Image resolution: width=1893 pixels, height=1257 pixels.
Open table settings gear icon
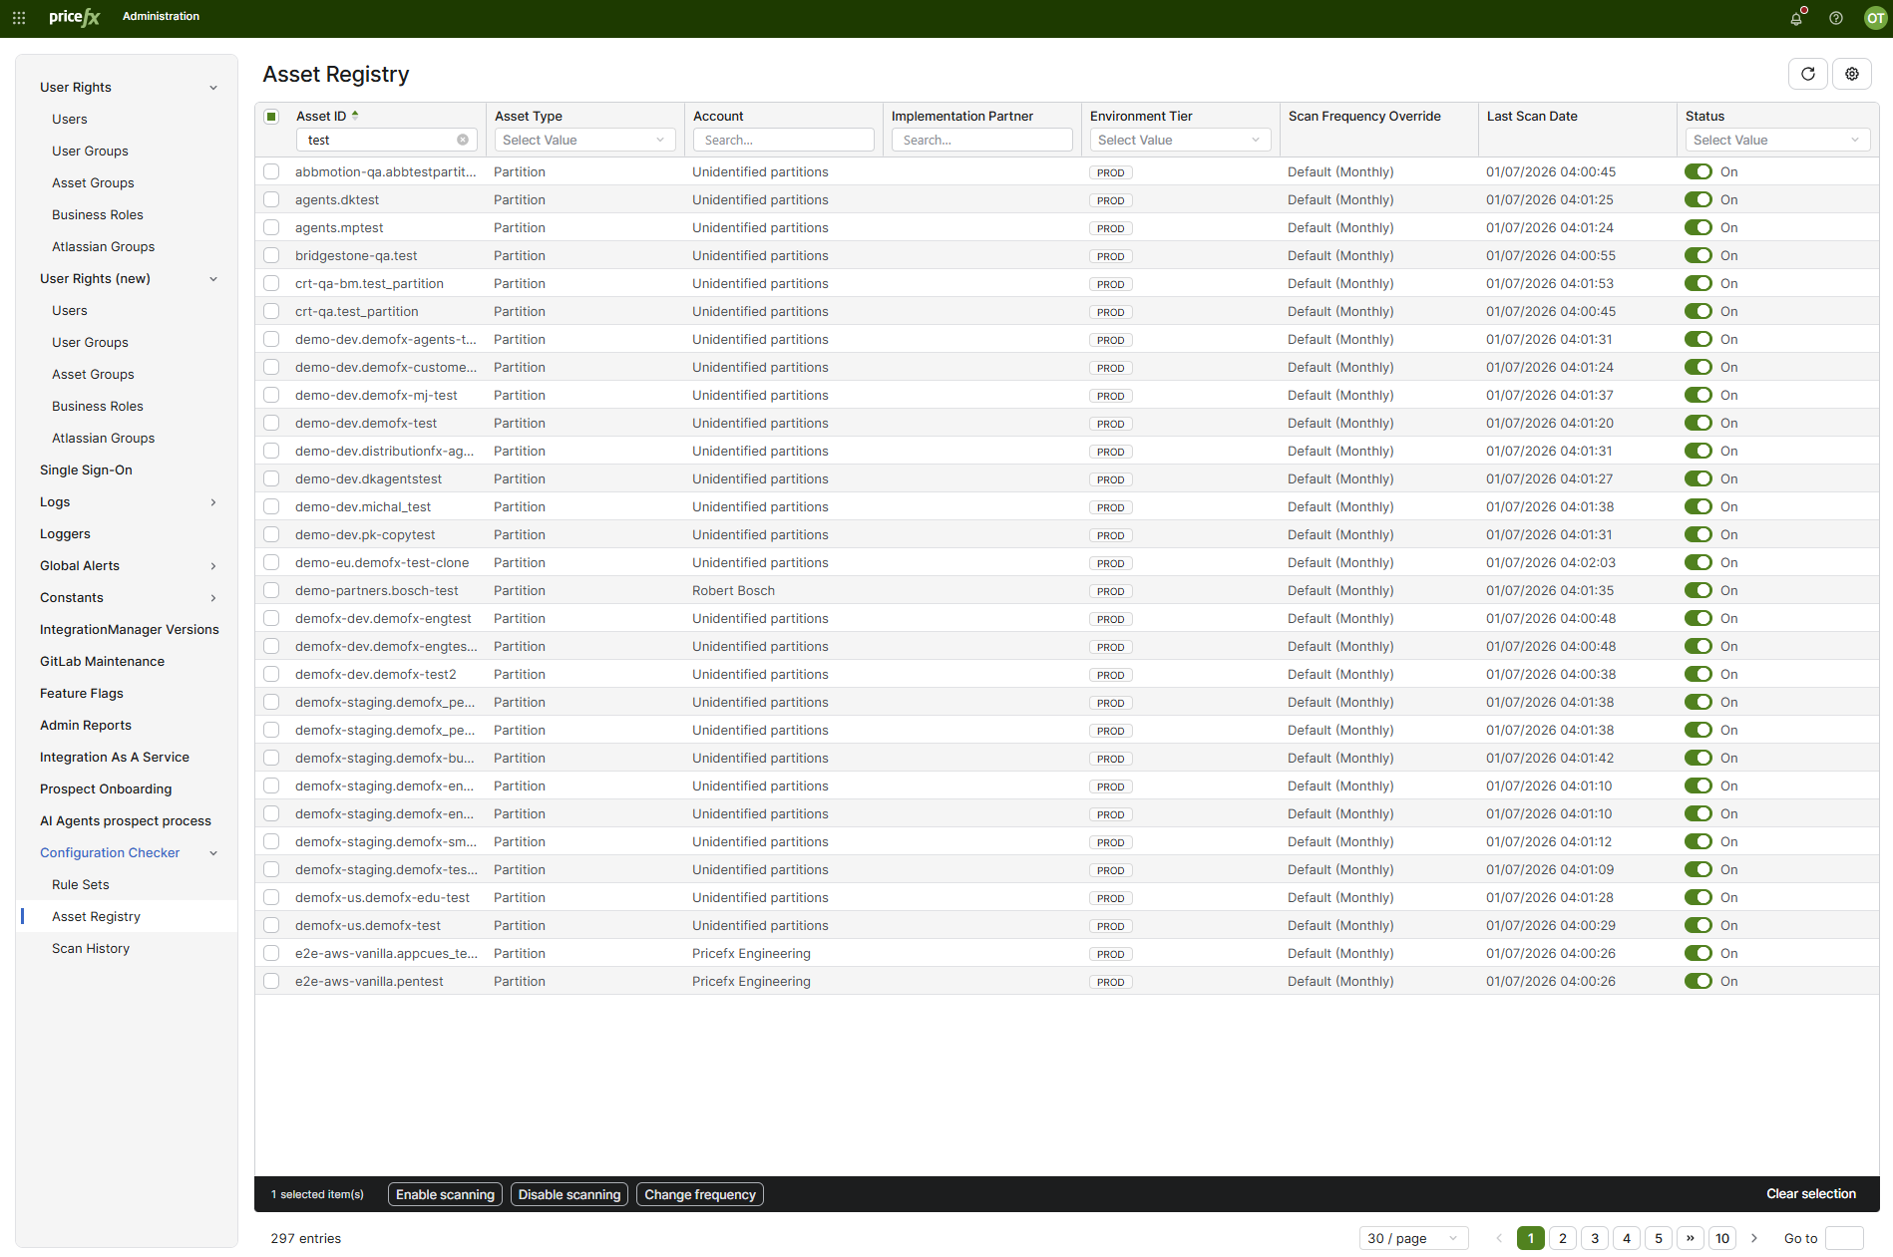(1852, 74)
